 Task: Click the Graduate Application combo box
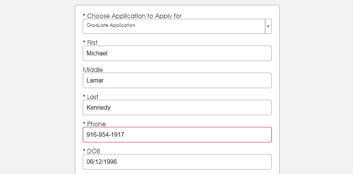point(174,26)
